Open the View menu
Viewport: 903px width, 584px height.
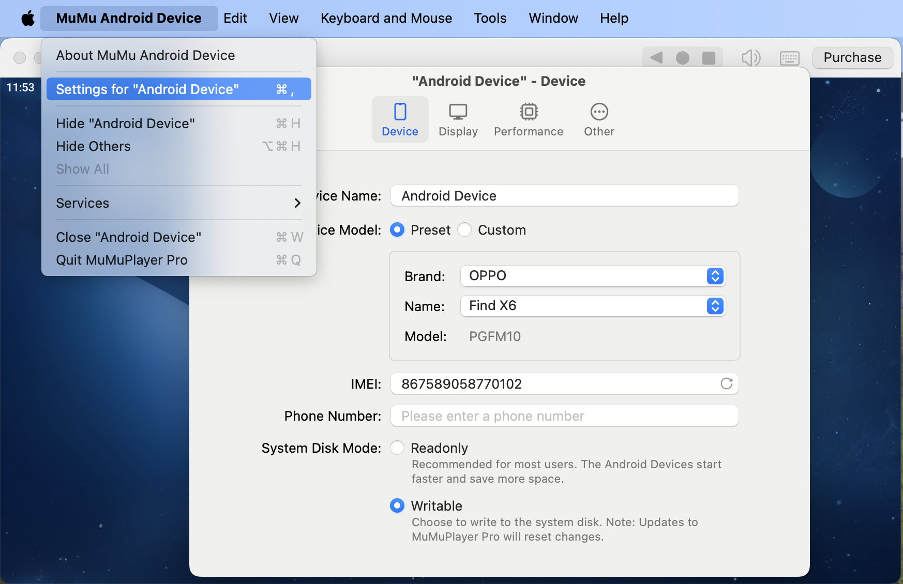(284, 19)
